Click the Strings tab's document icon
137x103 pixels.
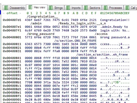coord(51,8)
